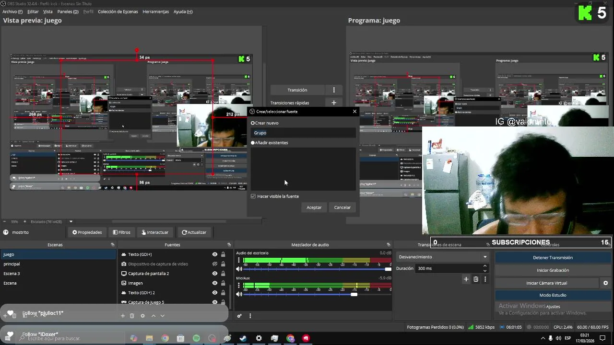Viewport: 614px width, 345px height.
Task: Click the Interactuar toolbar button
Action: point(155,232)
